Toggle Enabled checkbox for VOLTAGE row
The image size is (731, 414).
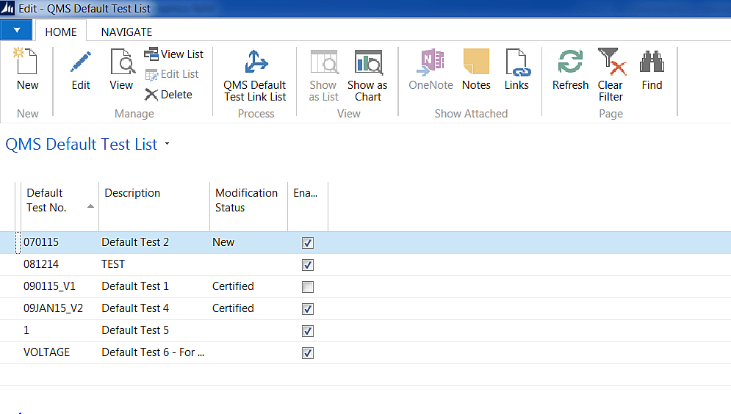308,353
